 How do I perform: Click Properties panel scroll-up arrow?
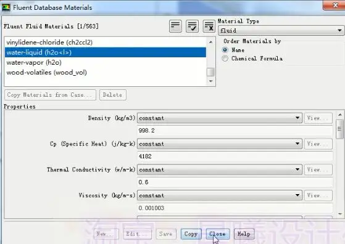[x=340, y=115]
